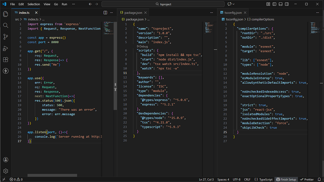Change the Spaces: 4 indentation setting
This screenshot has height=182, width=324.
coord(223,179)
